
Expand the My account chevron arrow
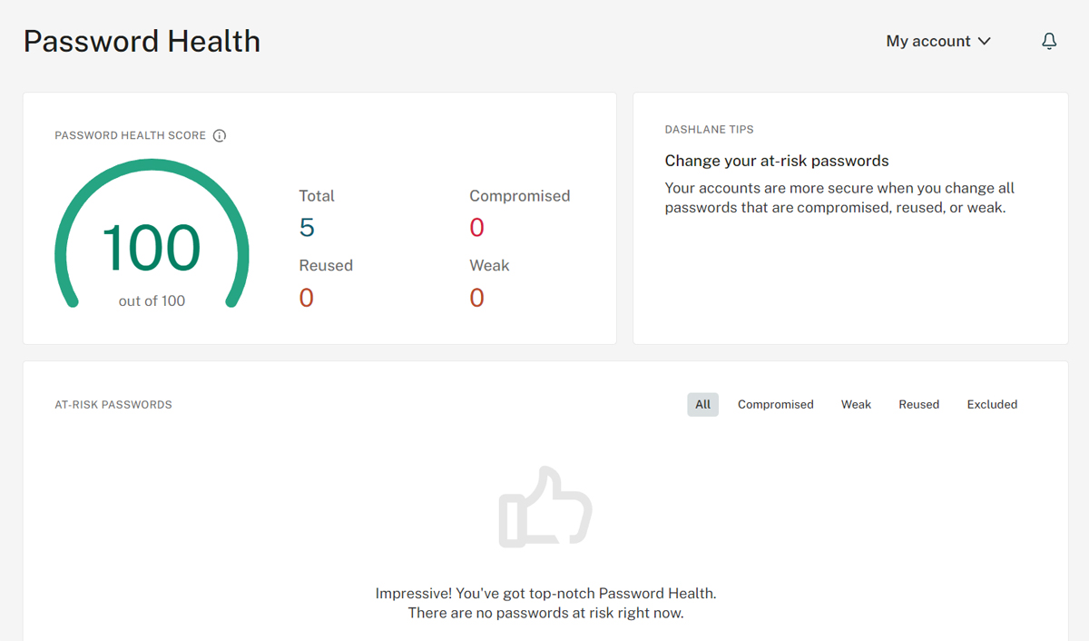click(x=986, y=41)
